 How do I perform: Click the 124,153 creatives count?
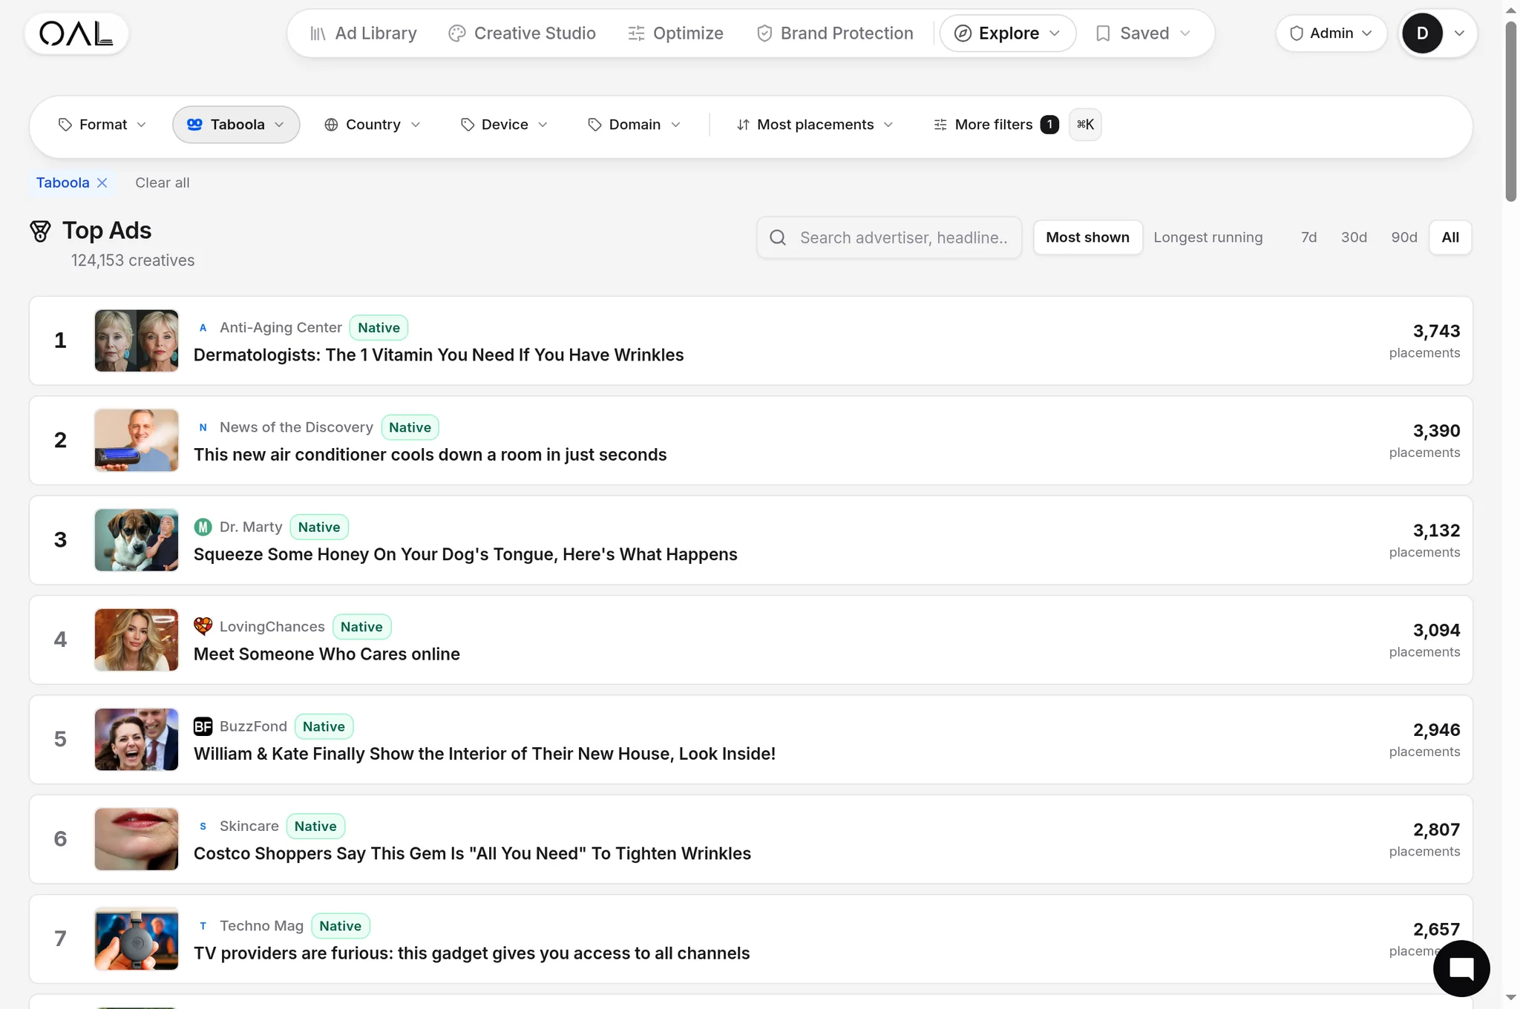(x=133, y=260)
